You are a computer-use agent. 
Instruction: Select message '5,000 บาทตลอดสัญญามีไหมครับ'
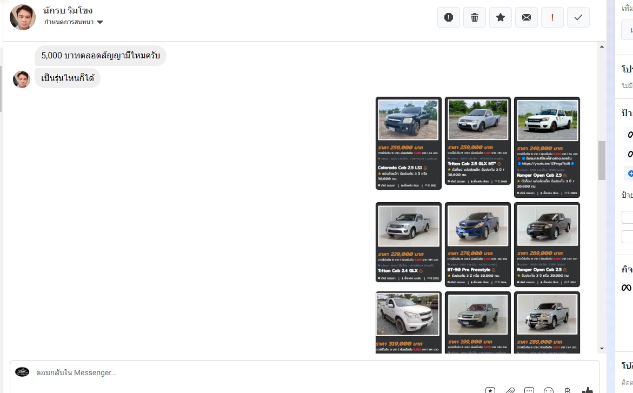(x=101, y=55)
